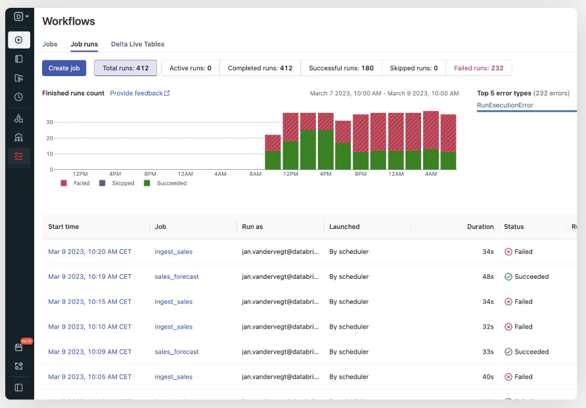Image resolution: width=586 pixels, height=408 pixels.
Task: Open the Workspace notebook icon in sidebar
Action: click(x=18, y=59)
